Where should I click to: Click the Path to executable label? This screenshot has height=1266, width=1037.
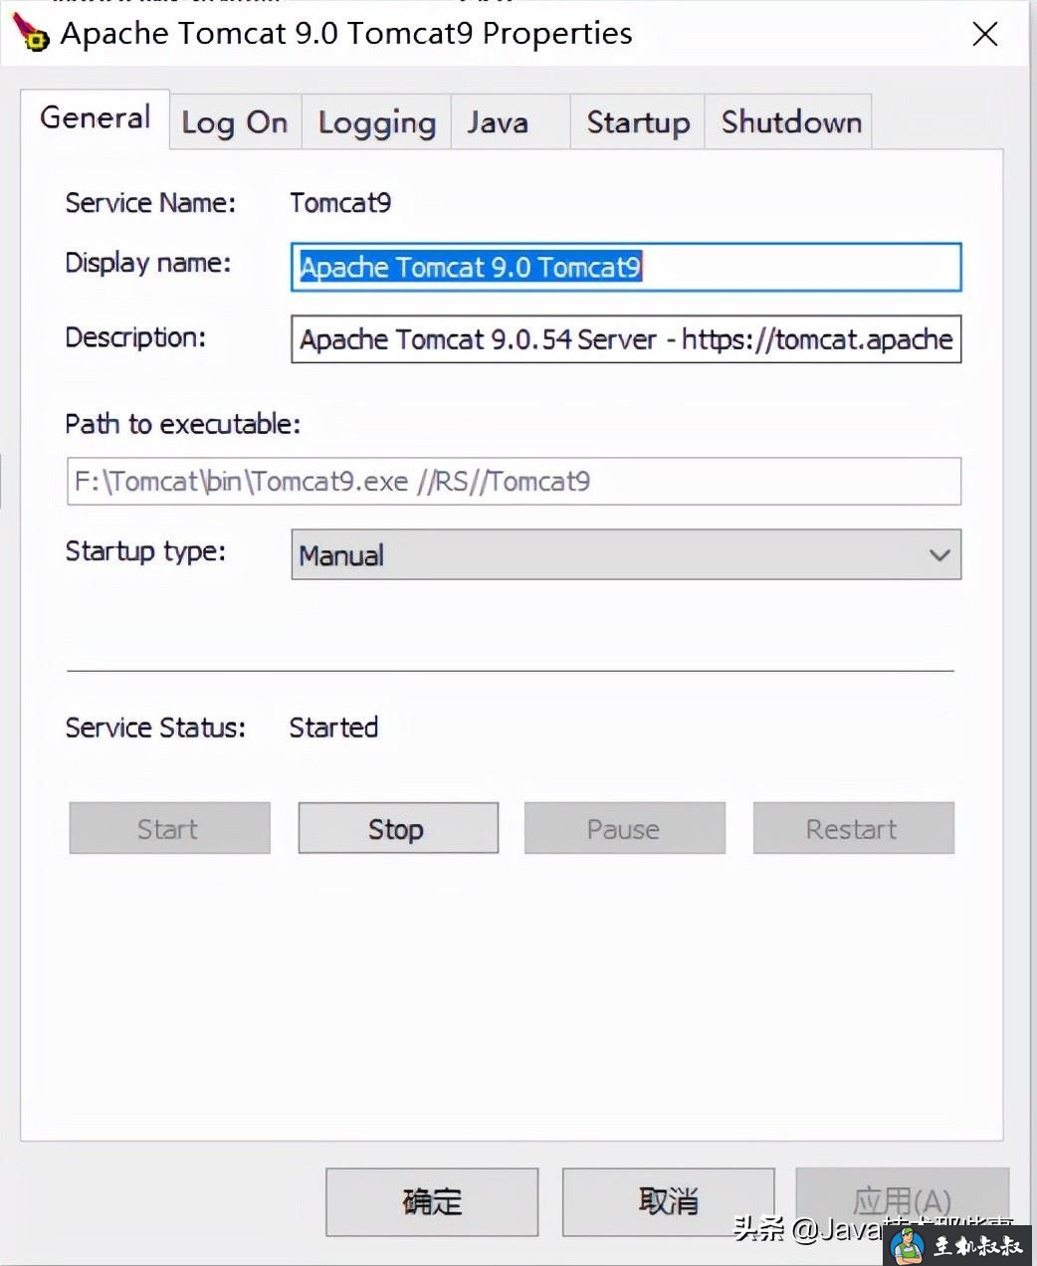183,424
